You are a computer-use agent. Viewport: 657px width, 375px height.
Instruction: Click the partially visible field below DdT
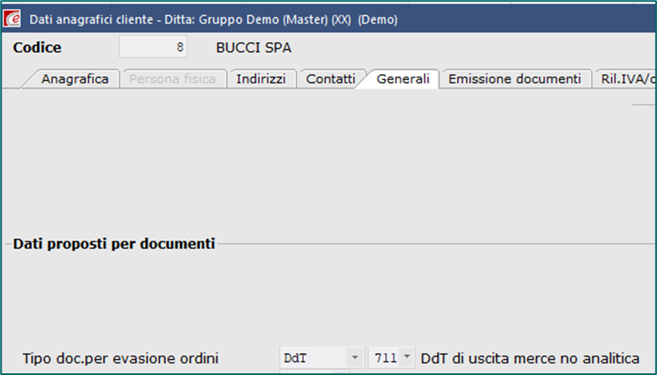click(314, 372)
